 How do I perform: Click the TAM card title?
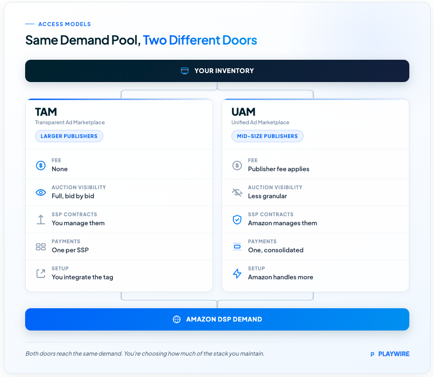[46, 112]
